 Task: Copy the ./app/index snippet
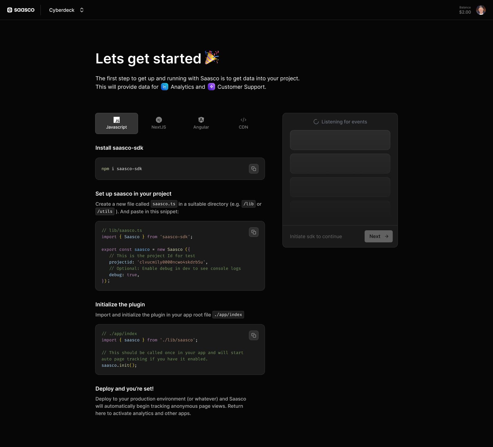coord(254,335)
